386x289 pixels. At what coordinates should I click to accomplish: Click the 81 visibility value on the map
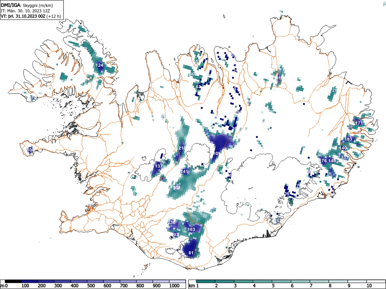tap(191, 253)
